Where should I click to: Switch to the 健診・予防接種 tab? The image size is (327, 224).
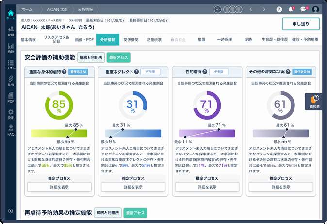[x=305, y=39]
